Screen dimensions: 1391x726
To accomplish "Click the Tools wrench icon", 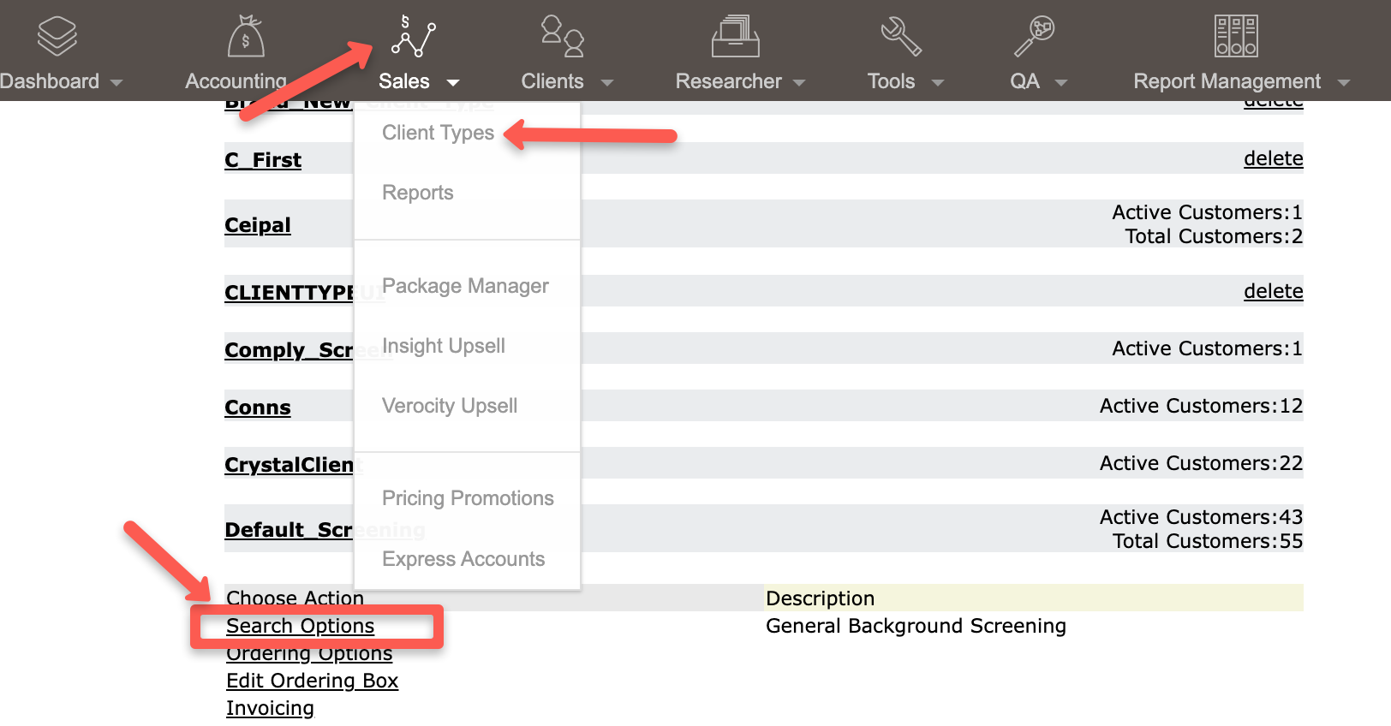I will 901,37.
